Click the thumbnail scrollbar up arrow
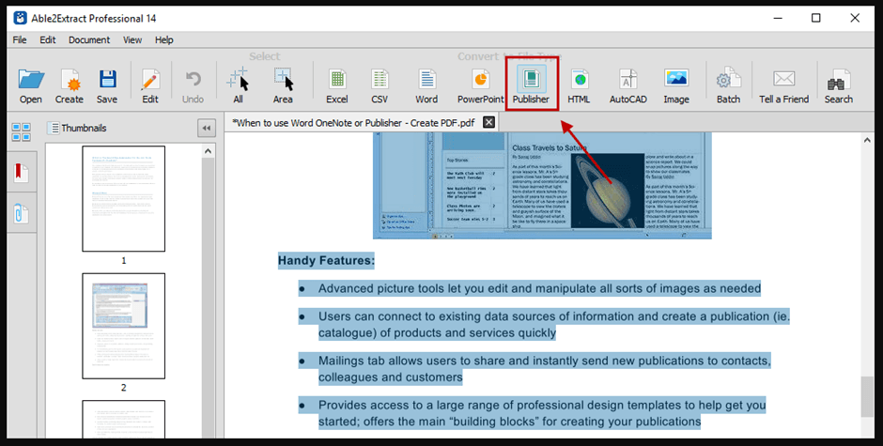This screenshot has width=883, height=446. pos(208,151)
